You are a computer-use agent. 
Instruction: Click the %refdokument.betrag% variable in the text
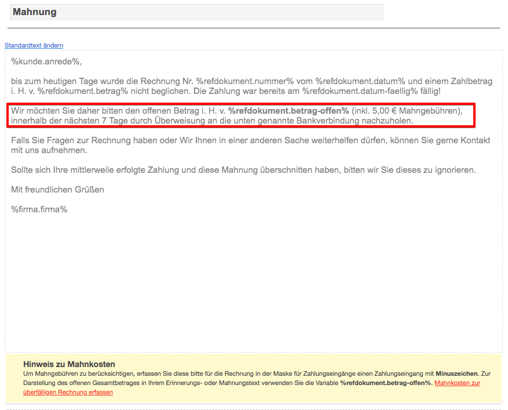(83, 92)
